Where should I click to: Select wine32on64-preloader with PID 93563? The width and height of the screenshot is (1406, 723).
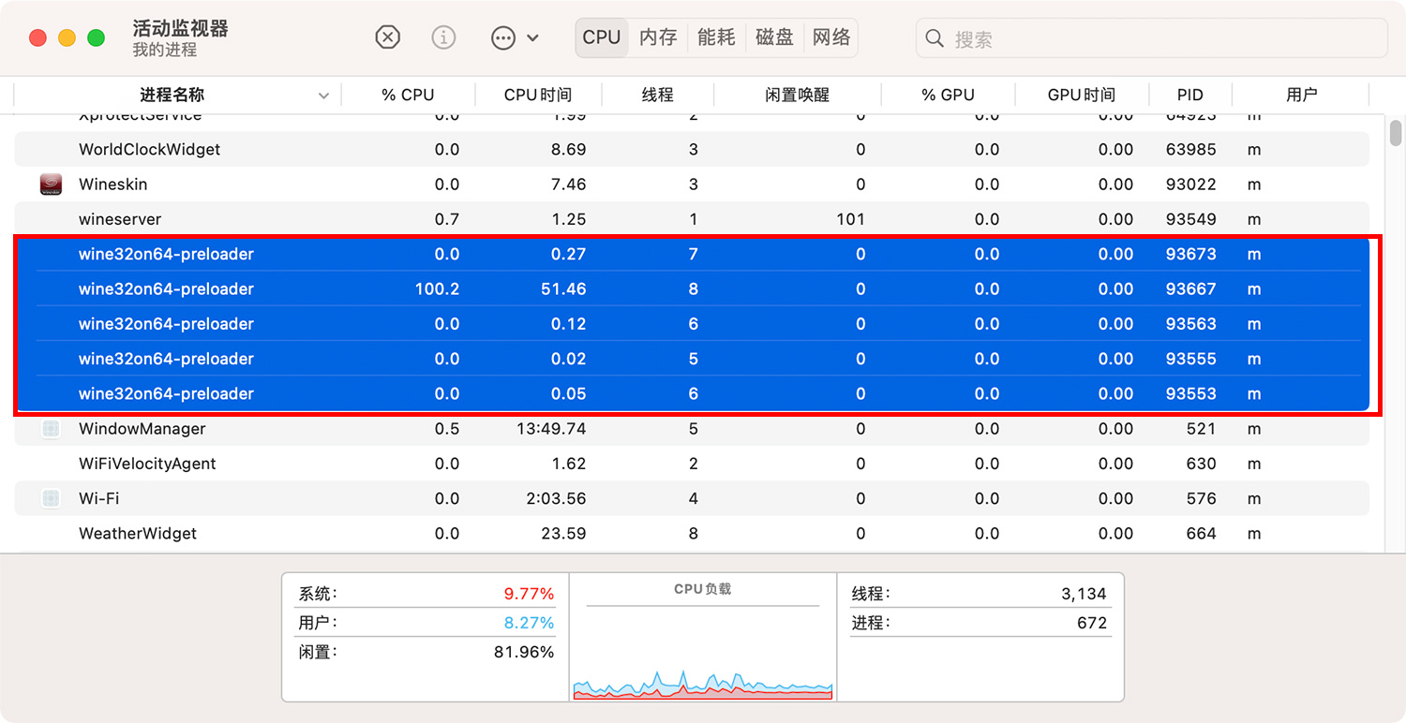point(692,323)
